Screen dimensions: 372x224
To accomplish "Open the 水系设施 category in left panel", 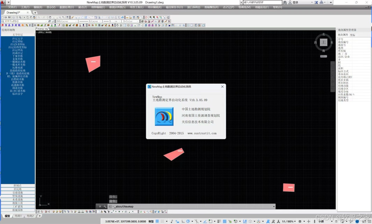I will tap(17, 200).
